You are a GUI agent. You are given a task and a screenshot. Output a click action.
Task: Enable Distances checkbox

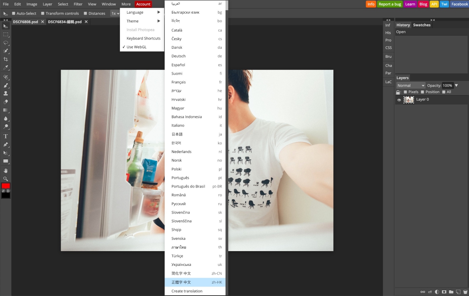86,13
